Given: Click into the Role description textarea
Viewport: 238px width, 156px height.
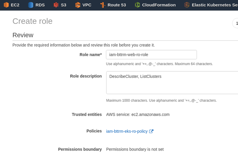Looking at the screenshot, I should click(x=172, y=83).
